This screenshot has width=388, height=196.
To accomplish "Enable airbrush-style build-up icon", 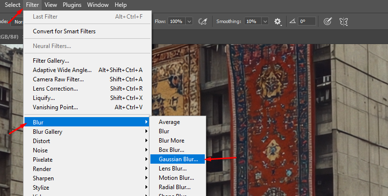I will 202,22.
